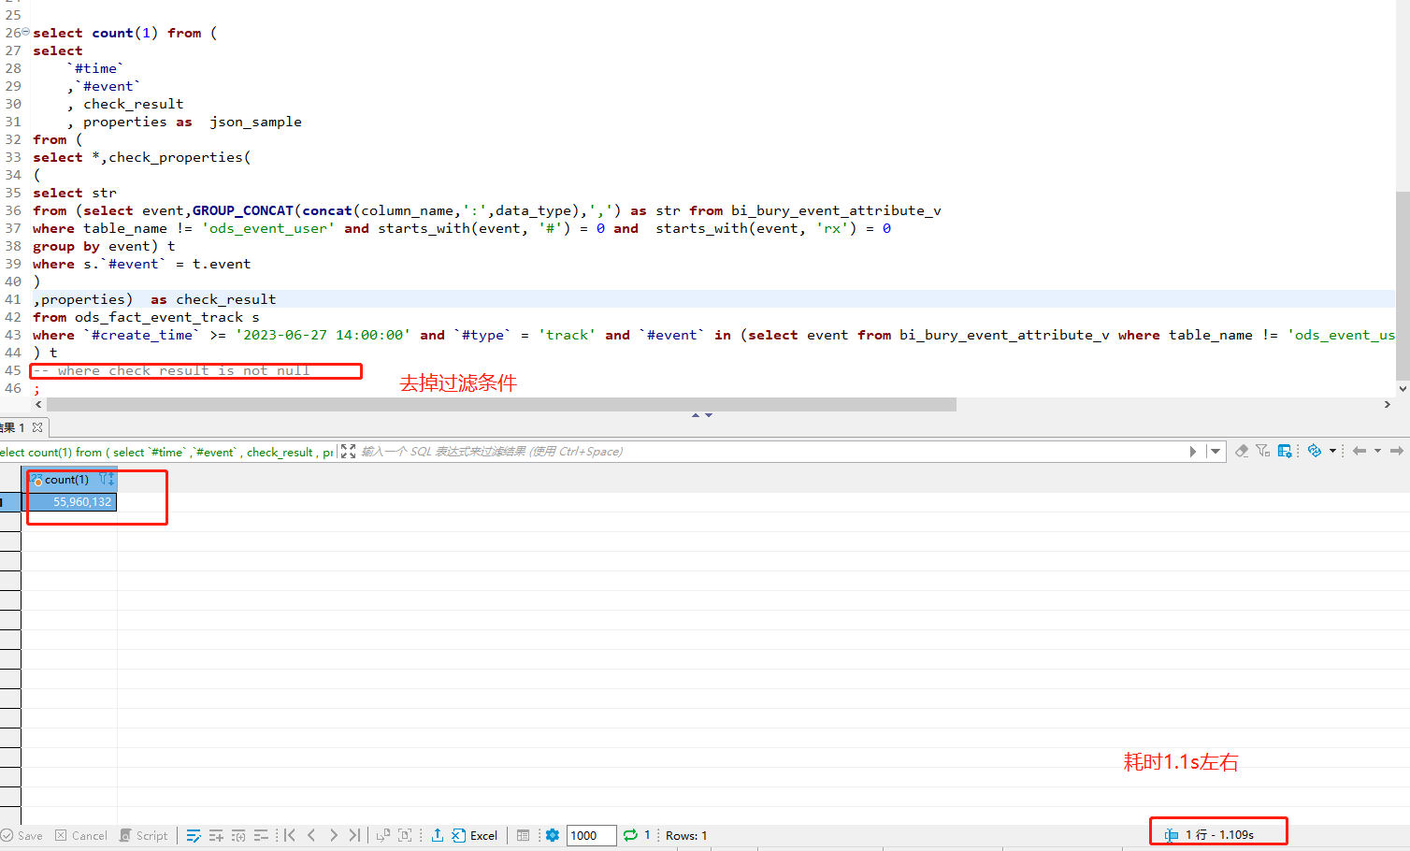Click the edit cell icon in bottom toolbar
The height and width of the screenshot is (851, 1410).
coord(194,835)
